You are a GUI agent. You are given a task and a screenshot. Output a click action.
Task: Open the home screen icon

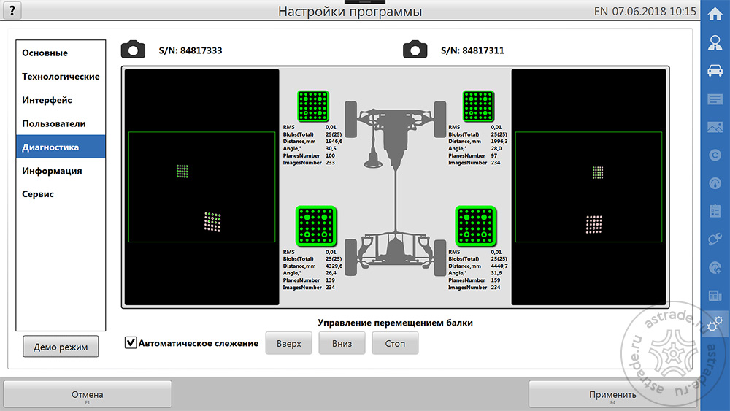tap(715, 14)
